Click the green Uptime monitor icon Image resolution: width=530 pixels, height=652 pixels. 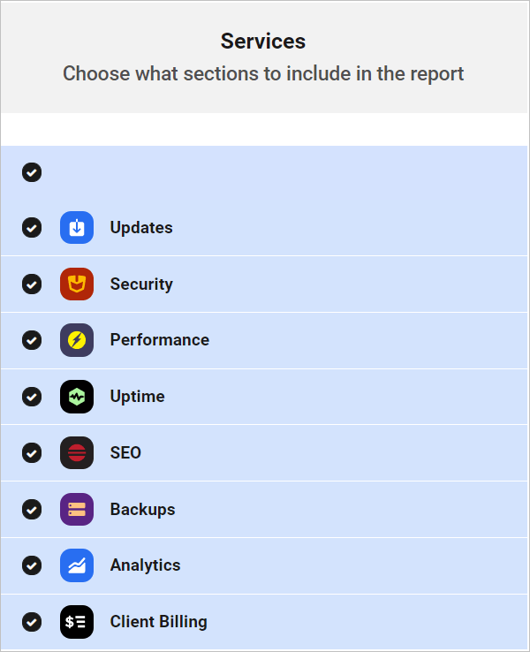coord(77,397)
